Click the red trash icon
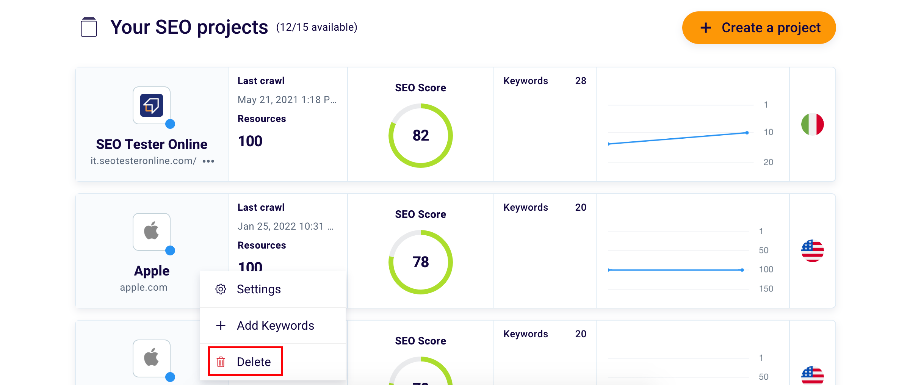Image resolution: width=921 pixels, height=385 pixels. tap(221, 362)
